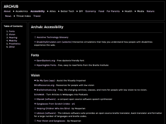Viewport: 166px width, 124px height.
Task: Expand the Better Tech disclosure triangle
Action: [x=59, y=11]
